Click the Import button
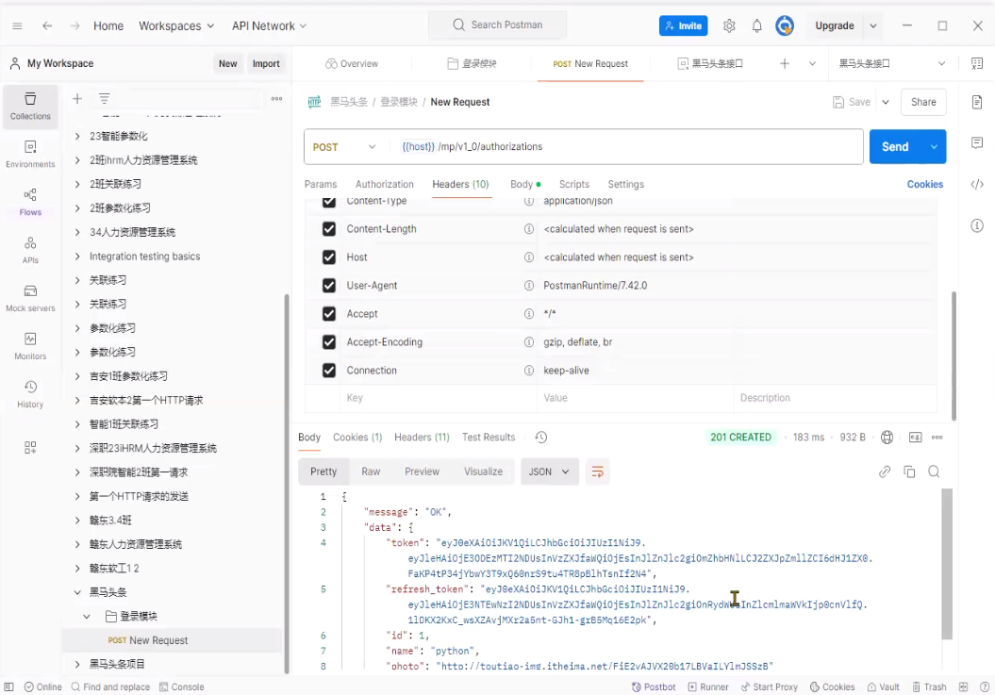The height and width of the screenshot is (695, 995). point(266,63)
